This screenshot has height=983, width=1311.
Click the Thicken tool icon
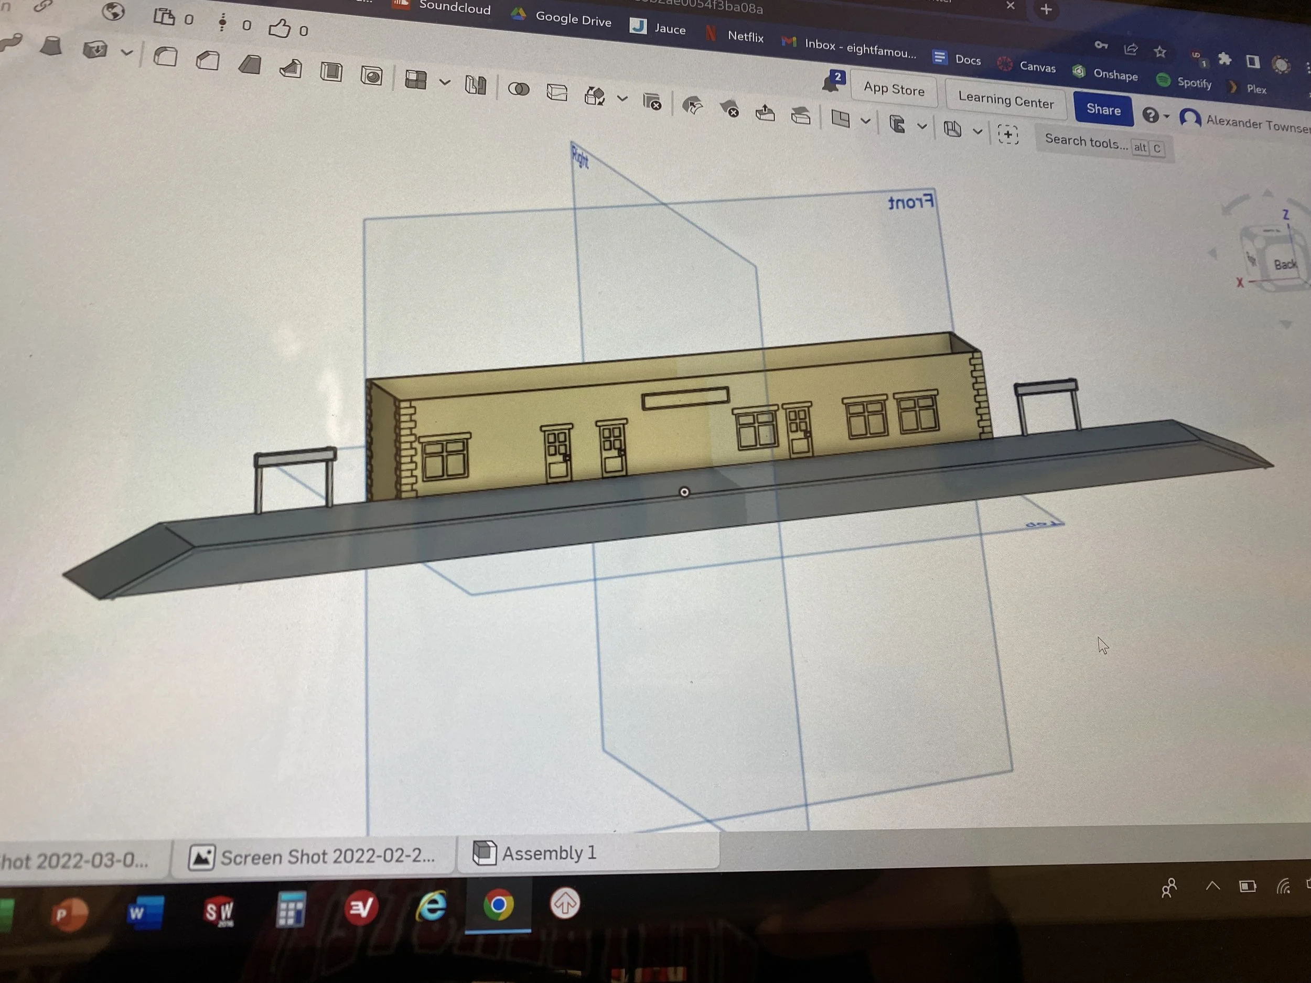tap(95, 49)
